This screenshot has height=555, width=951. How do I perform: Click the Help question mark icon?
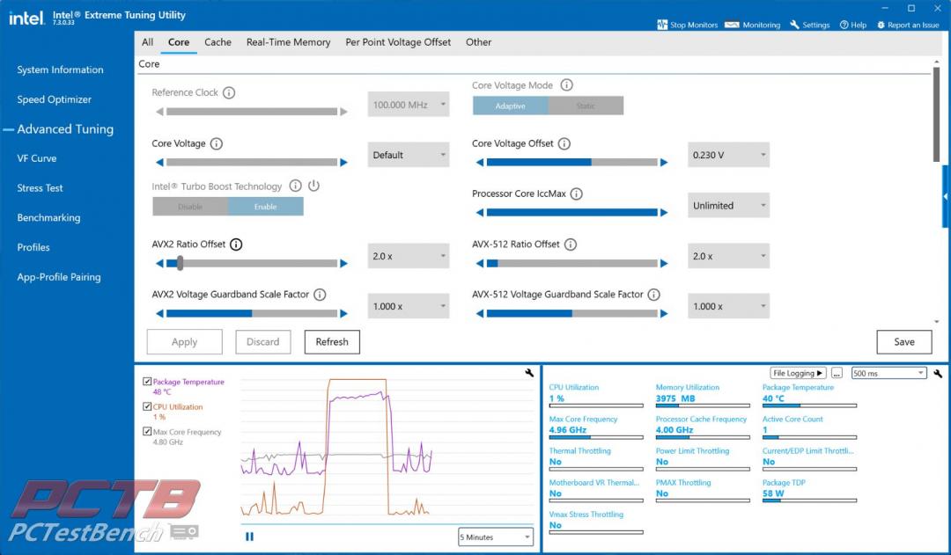(x=844, y=25)
